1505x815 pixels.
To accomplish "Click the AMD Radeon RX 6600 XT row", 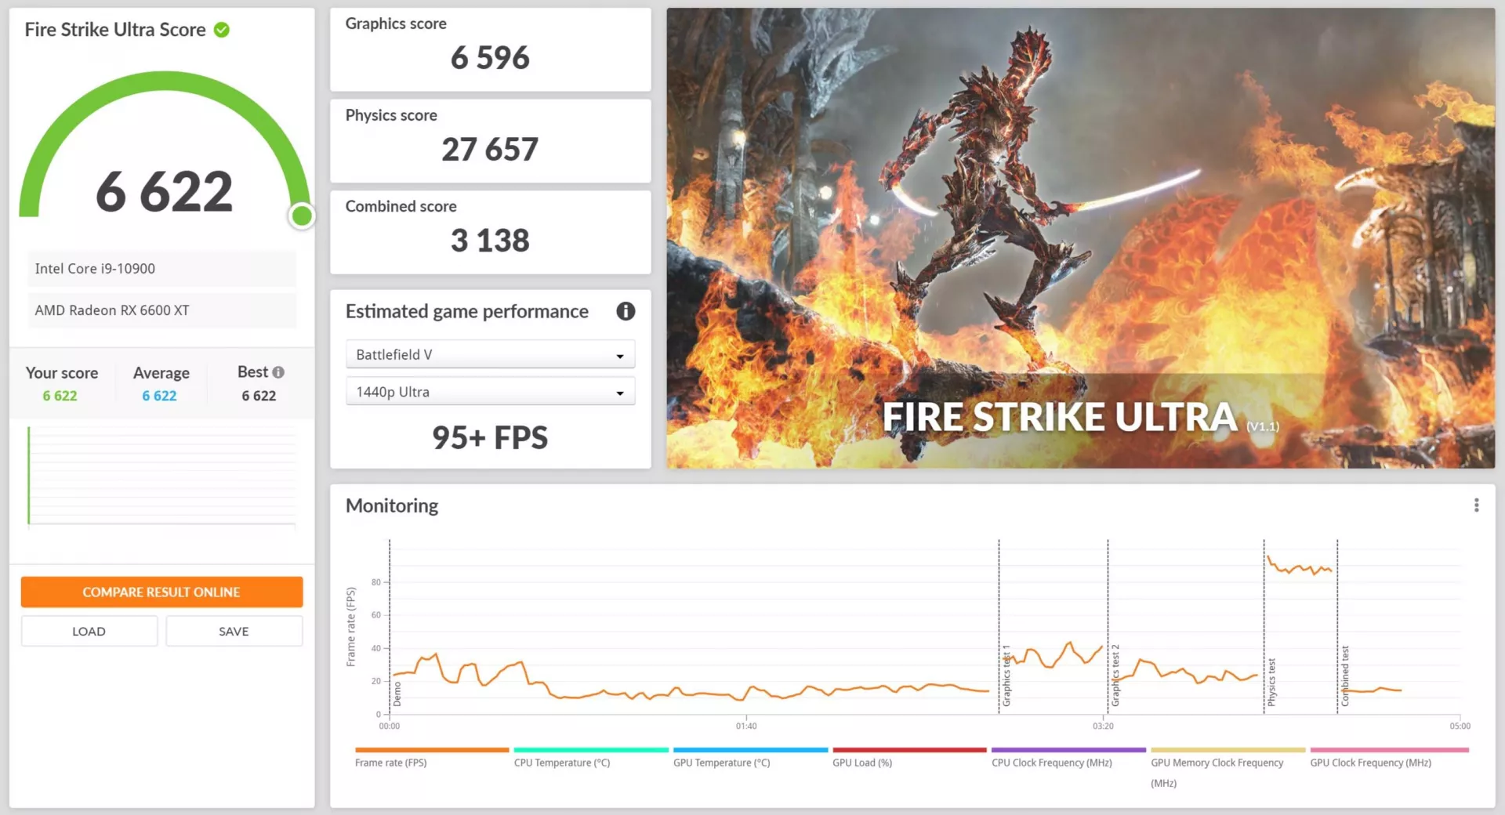I will click(161, 310).
